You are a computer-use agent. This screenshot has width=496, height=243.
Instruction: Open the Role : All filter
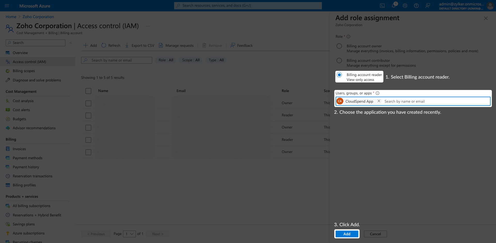tap(166, 60)
